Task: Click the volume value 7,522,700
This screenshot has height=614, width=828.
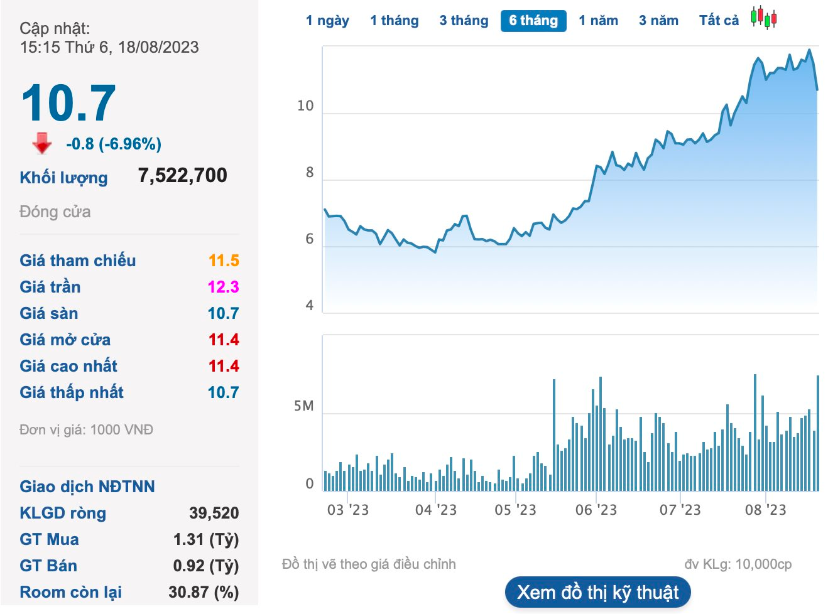Action: click(182, 175)
